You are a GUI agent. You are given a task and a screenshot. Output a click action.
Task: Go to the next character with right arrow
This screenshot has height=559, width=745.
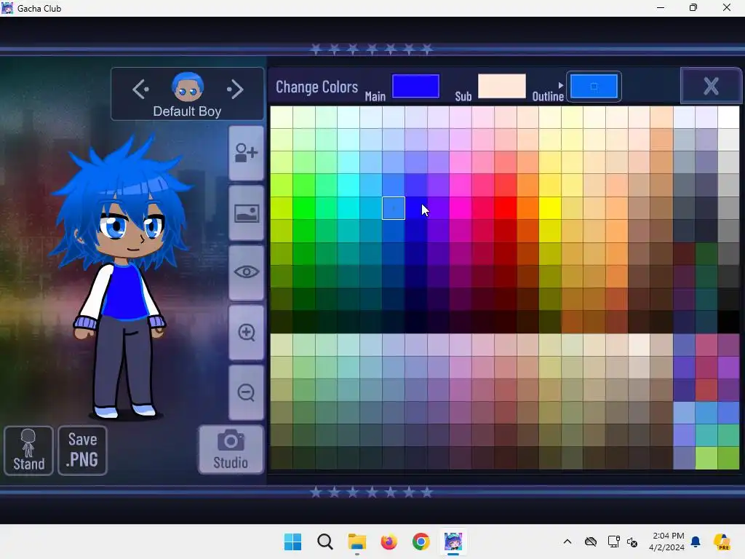[x=235, y=90]
